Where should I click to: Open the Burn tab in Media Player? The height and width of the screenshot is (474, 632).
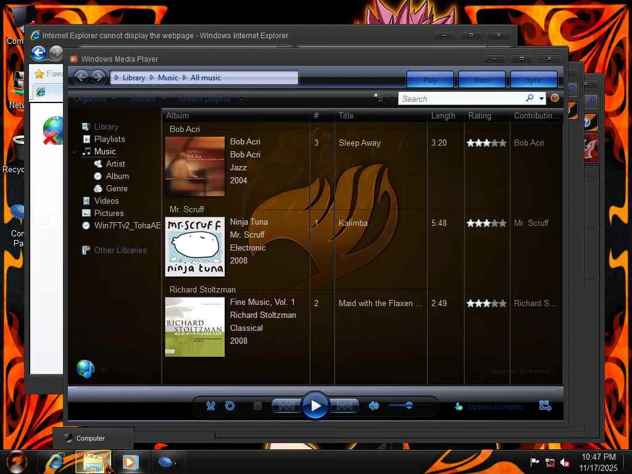point(482,80)
